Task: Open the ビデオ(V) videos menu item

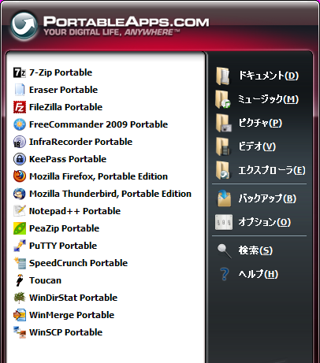Action: coord(257,146)
